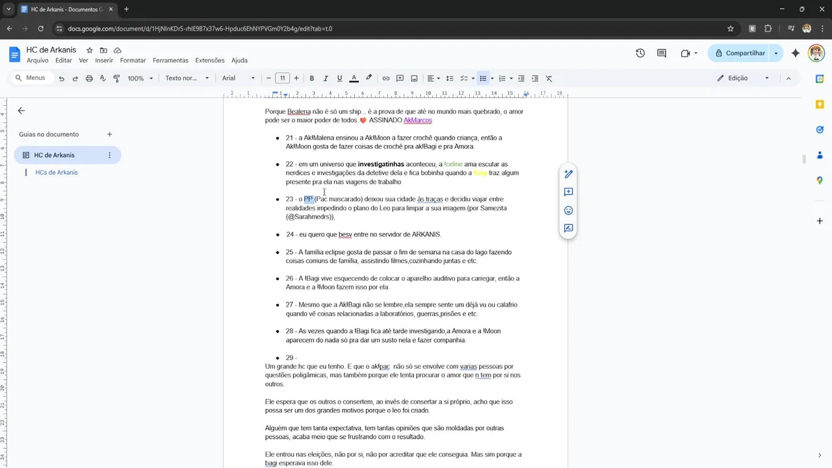This screenshot has width=832, height=468.
Task: Open Google Maps side panel
Action: pyautogui.click(x=820, y=180)
